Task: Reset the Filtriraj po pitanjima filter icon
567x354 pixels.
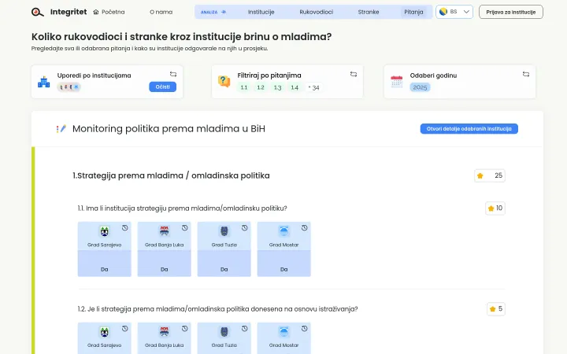Action: pos(354,74)
